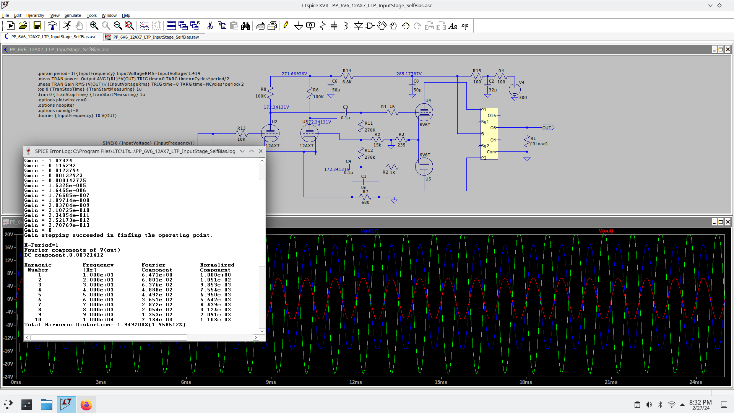Expand the error log with the up chevron
This screenshot has height=413, width=734.
tap(252, 151)
